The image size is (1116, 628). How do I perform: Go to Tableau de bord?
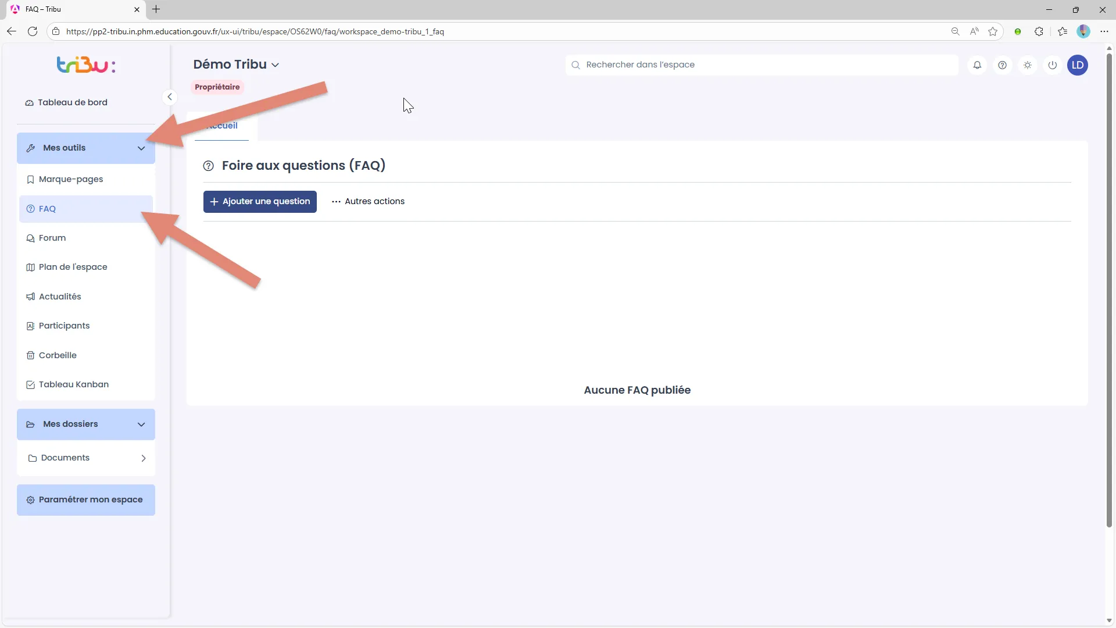point(66,103)
